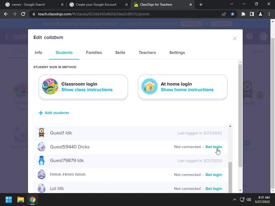Click the student list scrollbar thumb
The height and width of the screenshot is (206, 275).
click(x=230, y=177)
